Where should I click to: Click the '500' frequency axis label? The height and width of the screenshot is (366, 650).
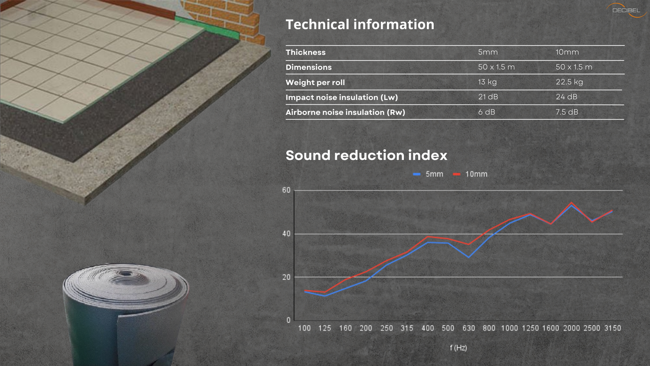(448, 328)
